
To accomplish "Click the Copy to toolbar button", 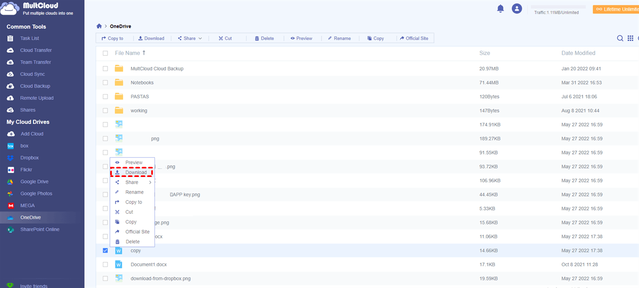I will (x=112, y=38).
